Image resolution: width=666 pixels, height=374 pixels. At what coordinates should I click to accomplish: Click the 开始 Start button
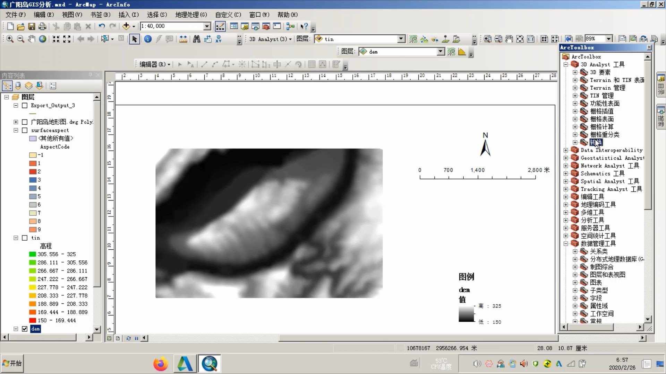12,363
